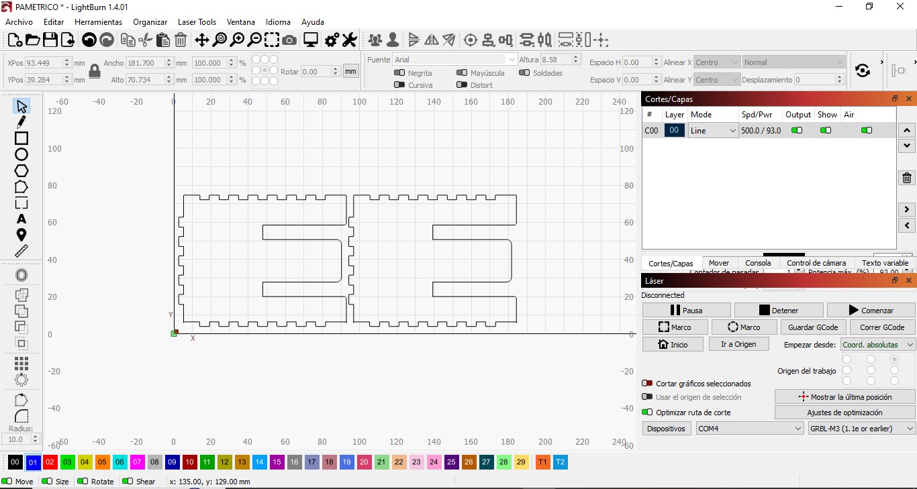This screenshot has width=917, height=489.
Task: Open the Organizar menu
Action: pos(150,21)
